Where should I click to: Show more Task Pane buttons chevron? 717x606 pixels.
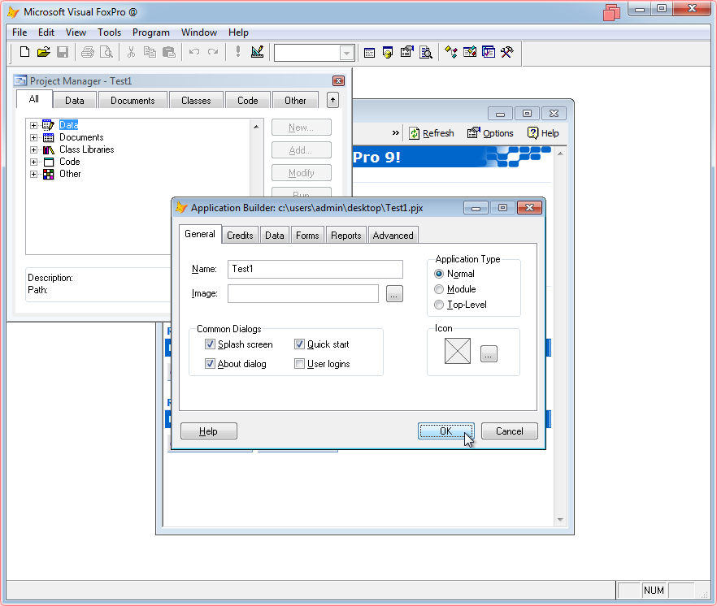click(x=396, y=133)
